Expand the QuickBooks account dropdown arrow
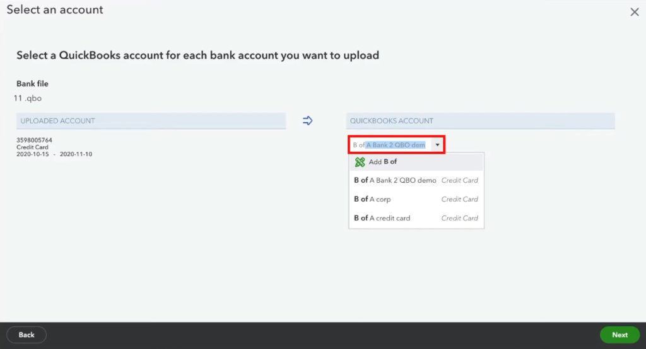The width and height of the screenshot is (646, 349). pyautogui.click(x=437, y=145)
